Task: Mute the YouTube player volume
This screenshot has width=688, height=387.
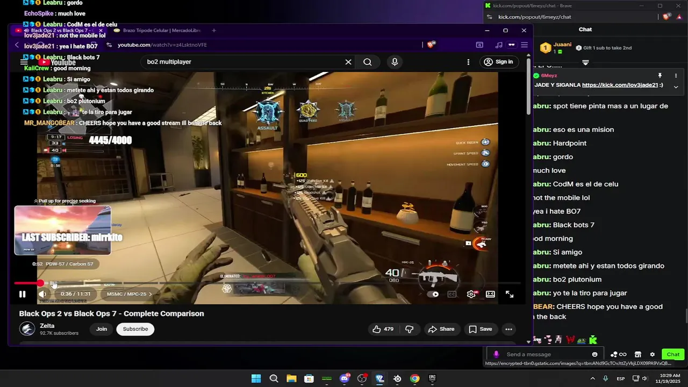Action: (42, 294)
